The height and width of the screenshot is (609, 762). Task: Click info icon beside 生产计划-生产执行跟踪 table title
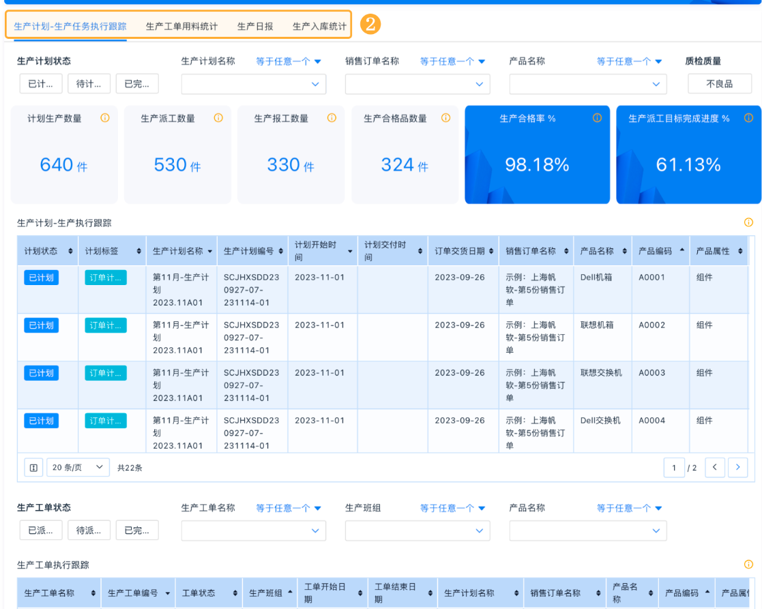tap(749, 222)
